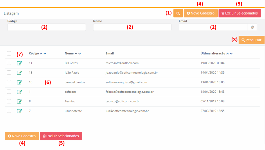Open the softcom row edit icon
Viewport: 265px width, 150px height.
tap(19, 92)
